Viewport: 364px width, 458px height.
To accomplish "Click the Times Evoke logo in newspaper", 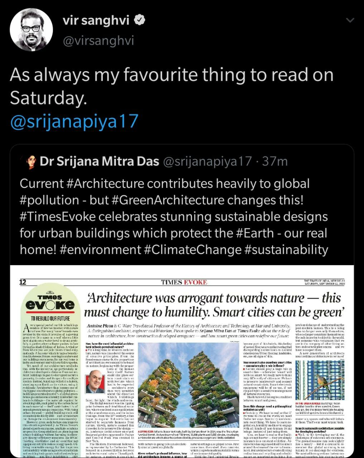I will pyautogui.click(x=50, y=303).
